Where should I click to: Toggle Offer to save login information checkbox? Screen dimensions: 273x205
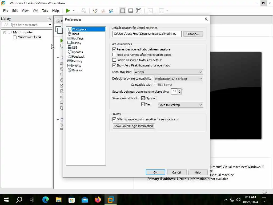click(114, 119)
